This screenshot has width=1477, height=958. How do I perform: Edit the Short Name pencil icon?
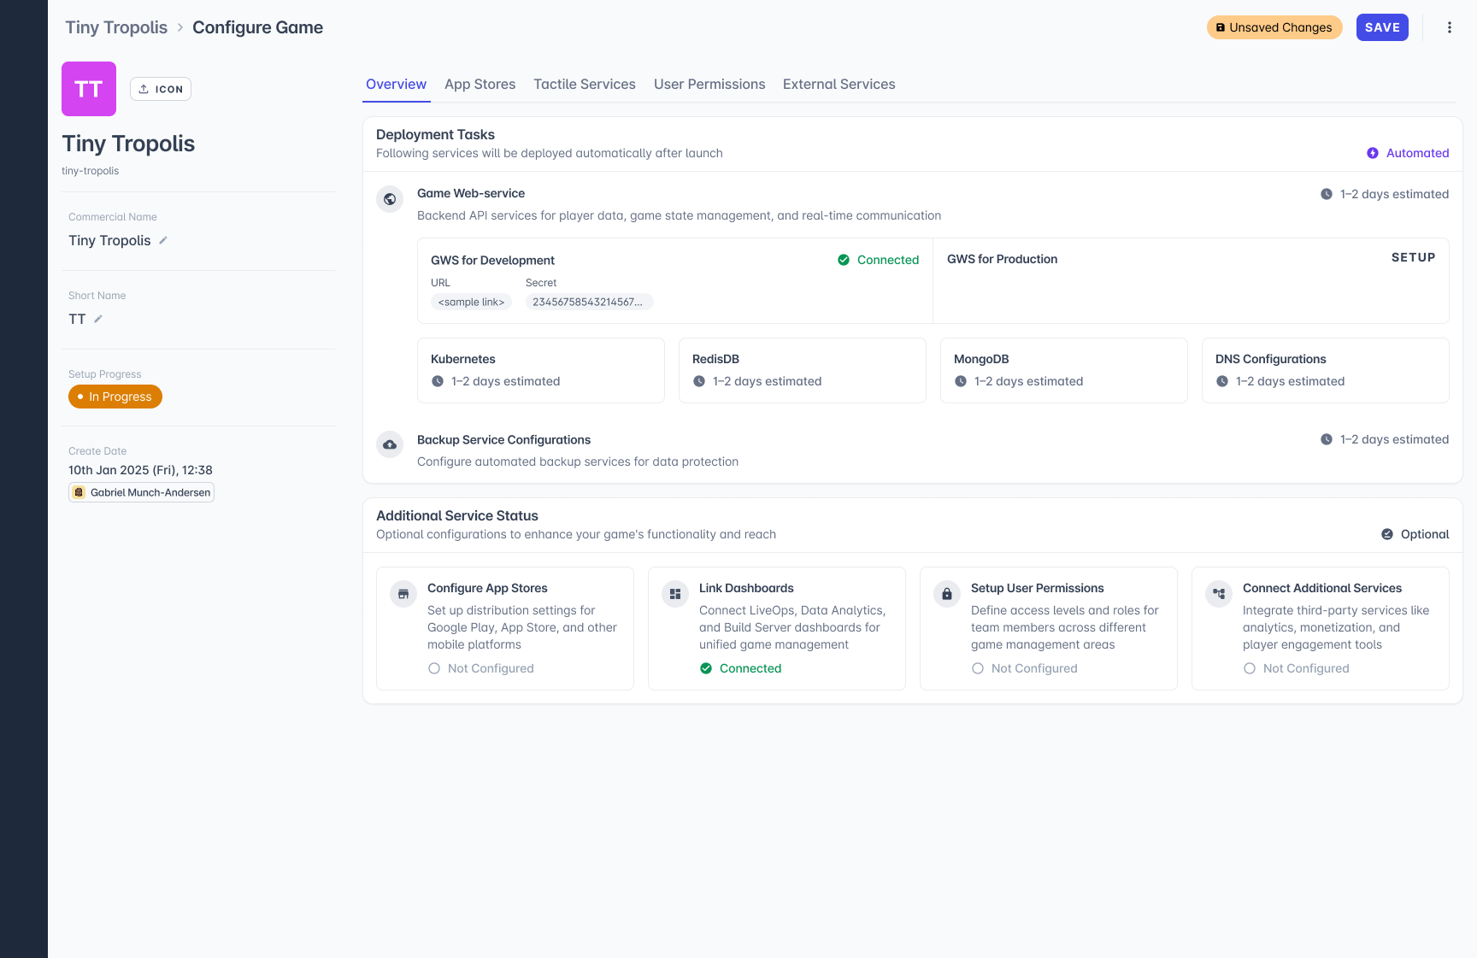click(98, 319)
